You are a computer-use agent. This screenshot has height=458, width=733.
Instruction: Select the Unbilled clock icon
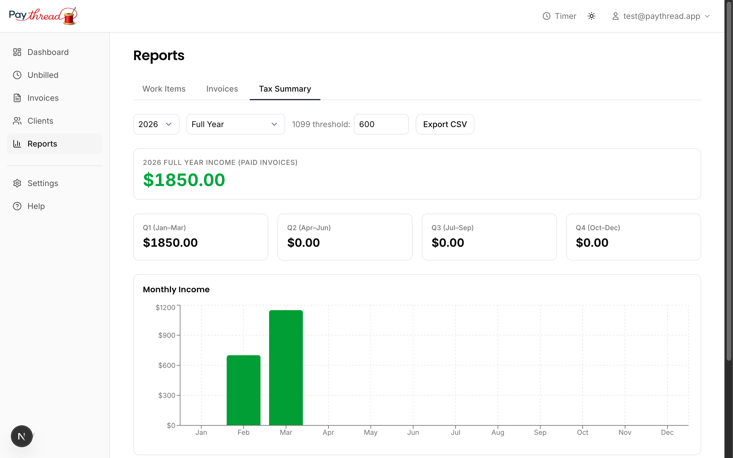coord(17,75)
